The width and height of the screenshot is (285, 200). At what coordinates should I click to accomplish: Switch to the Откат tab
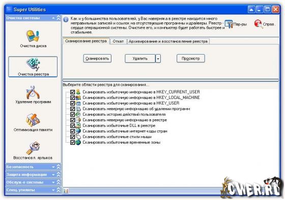pyautogui.click(x=118, y=41)
